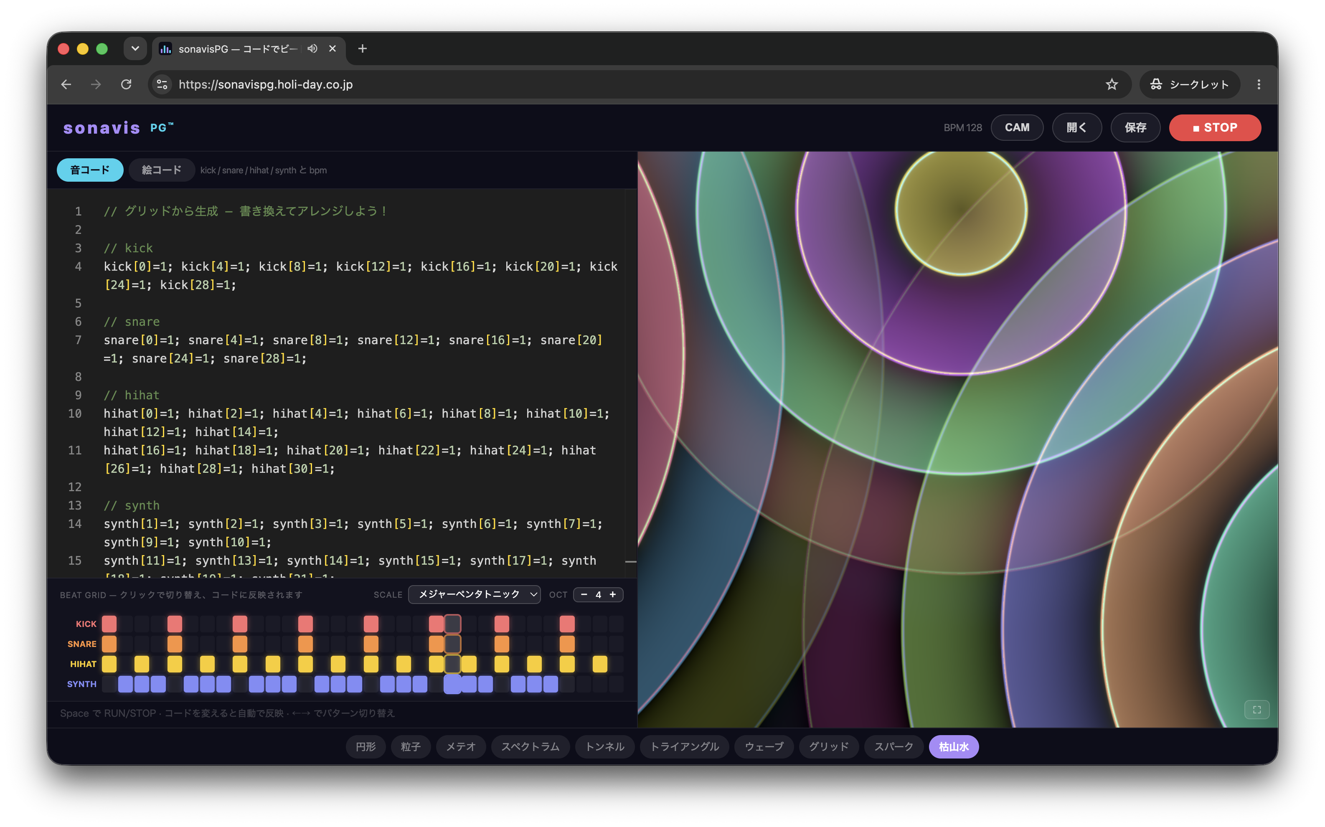The width and height of the screenshot is (1325, 827).
Task: Click the comment line '// hihat'
Action: [132, 395]
